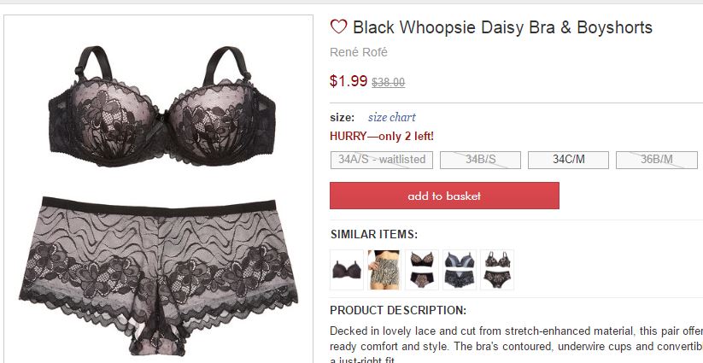The height and width of the screenshot is (363, 703).
Task: Select the 34A/S waitlisted size option
Action: click(x=382, y=160)
